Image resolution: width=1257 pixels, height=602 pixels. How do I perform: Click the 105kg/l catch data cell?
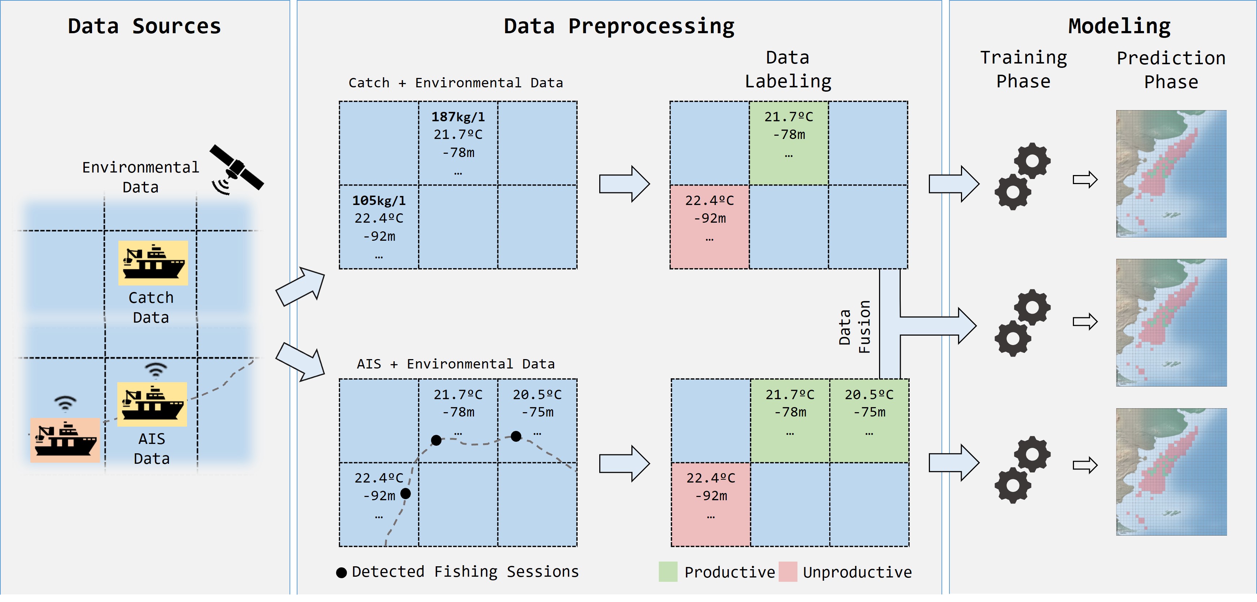(379, 227)
